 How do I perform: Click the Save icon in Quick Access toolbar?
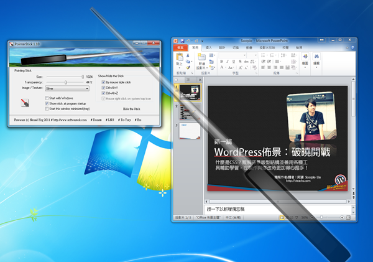(183, 40)
